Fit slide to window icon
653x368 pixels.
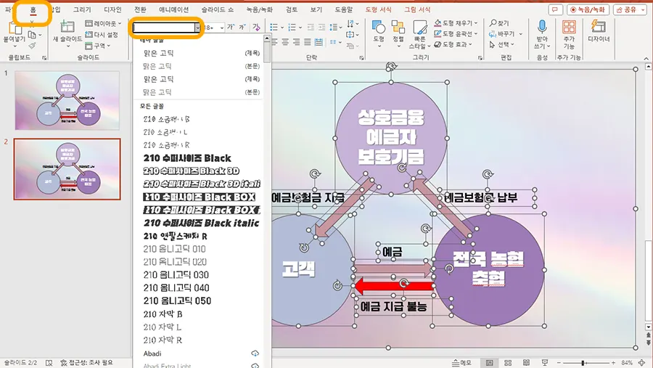(642, 363)
